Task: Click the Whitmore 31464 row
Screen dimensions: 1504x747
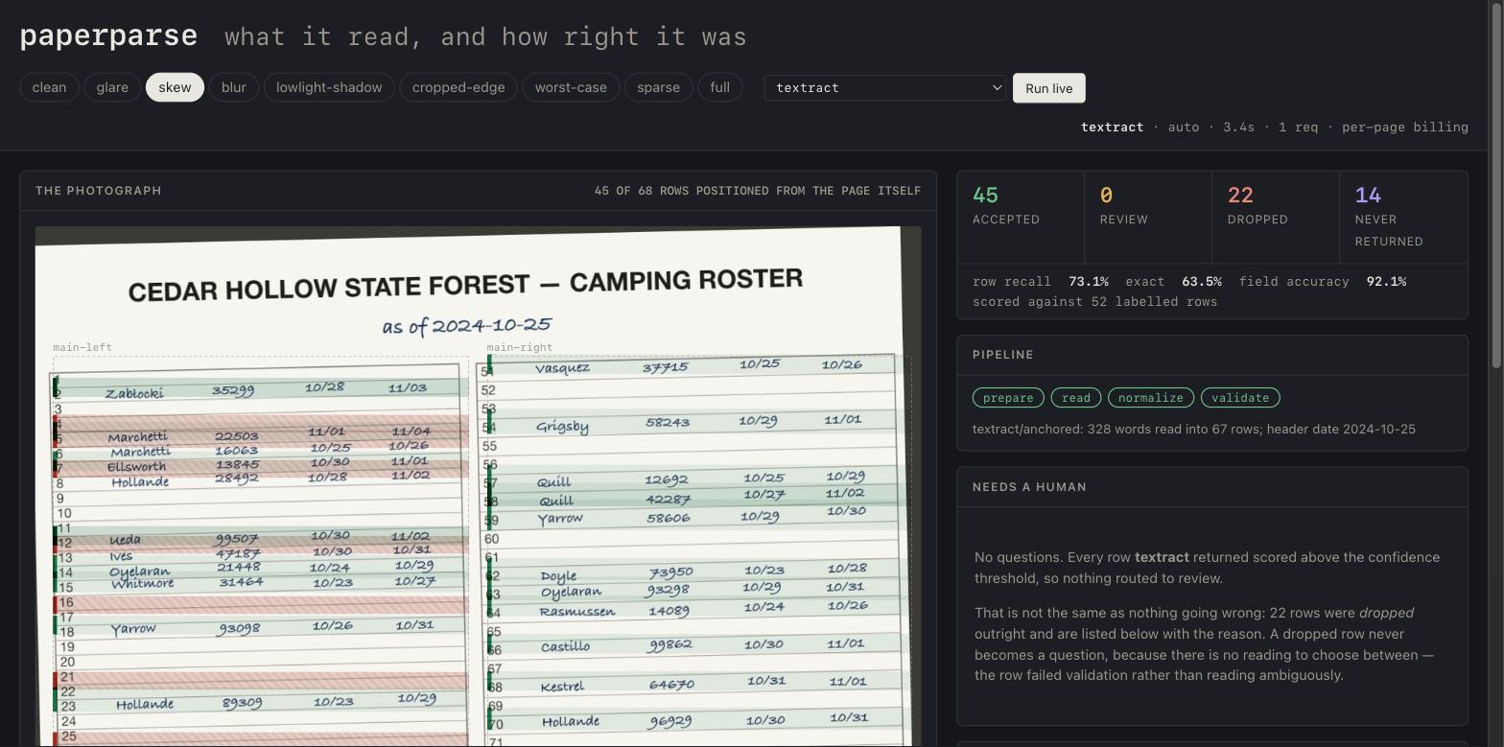Action: [x=260, y=583]
